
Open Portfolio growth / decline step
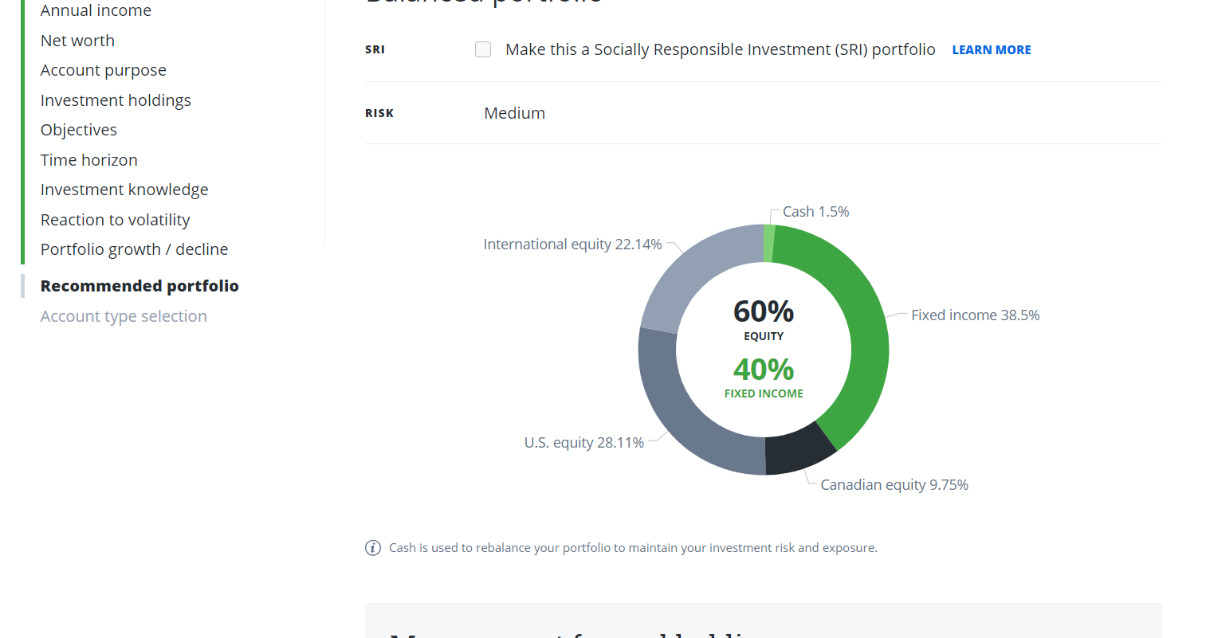(134, 249)
